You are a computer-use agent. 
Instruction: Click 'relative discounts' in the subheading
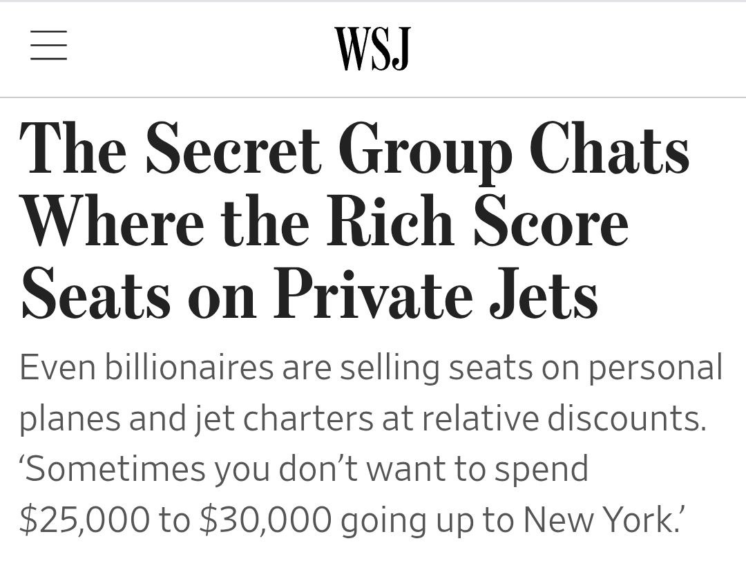point(564,417)
